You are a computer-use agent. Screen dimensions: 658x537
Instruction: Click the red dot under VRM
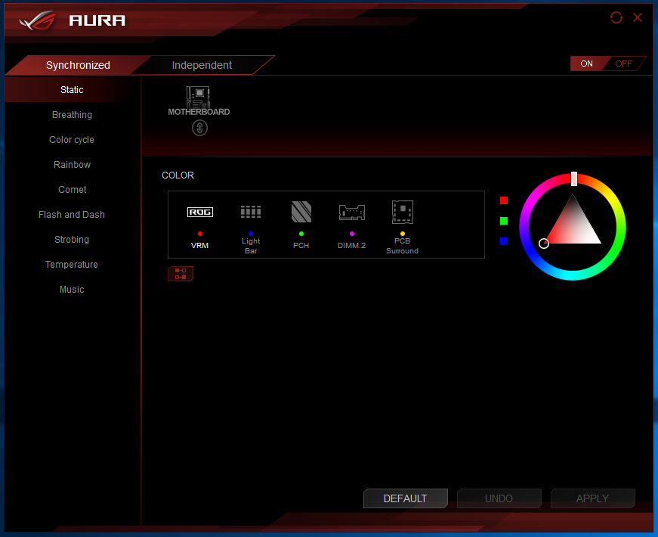[200, 234]
